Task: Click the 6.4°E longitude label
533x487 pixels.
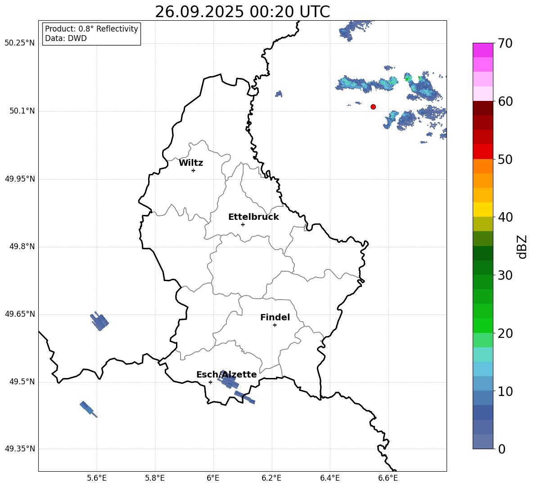Action: (330, 478)
